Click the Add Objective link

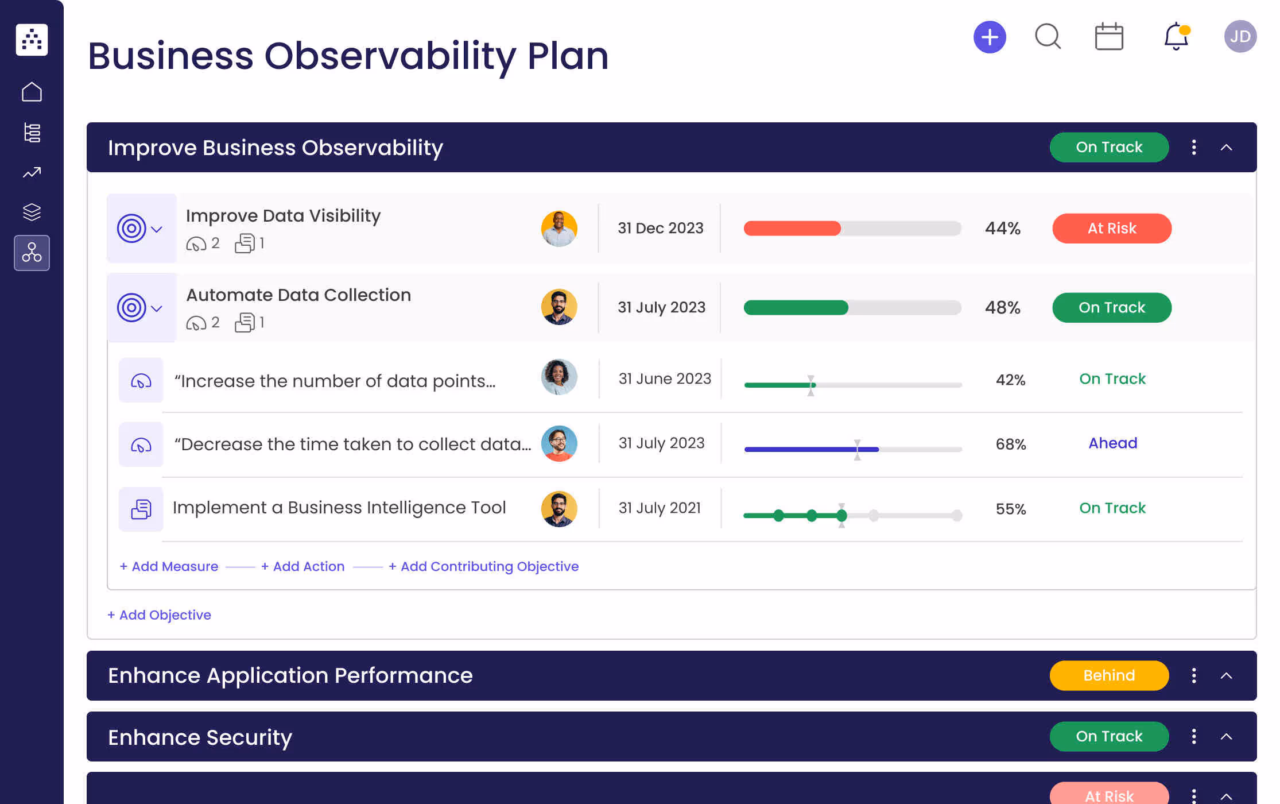160,615
